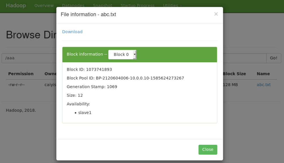The image size is (284, 163).
Task: Select the 128 MB block size cell
Action: 230,85
